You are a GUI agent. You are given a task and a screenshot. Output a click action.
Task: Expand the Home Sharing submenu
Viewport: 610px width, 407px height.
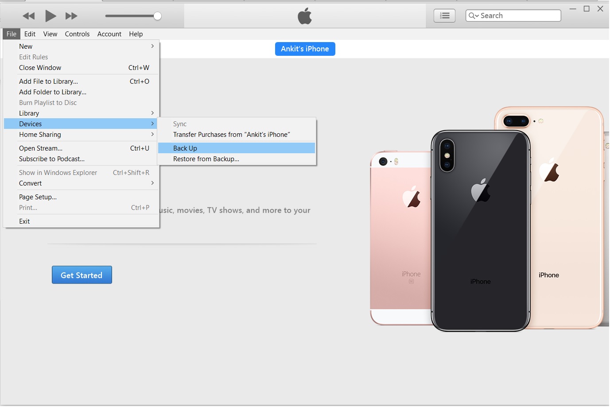point(82,135)
